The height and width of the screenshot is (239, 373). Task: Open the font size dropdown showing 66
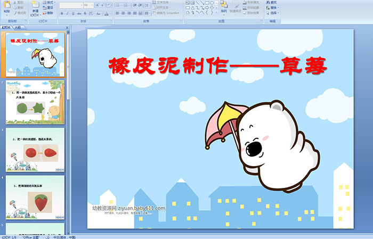92,5
